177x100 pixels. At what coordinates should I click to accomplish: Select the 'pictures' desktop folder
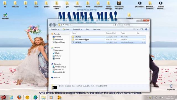tap(46, 4)
